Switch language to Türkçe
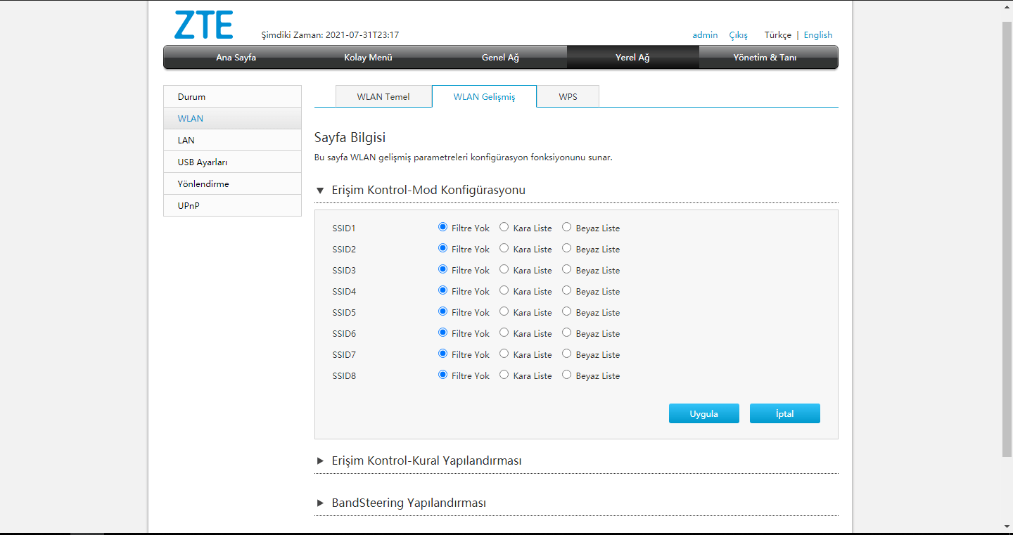 pos(777,34)
